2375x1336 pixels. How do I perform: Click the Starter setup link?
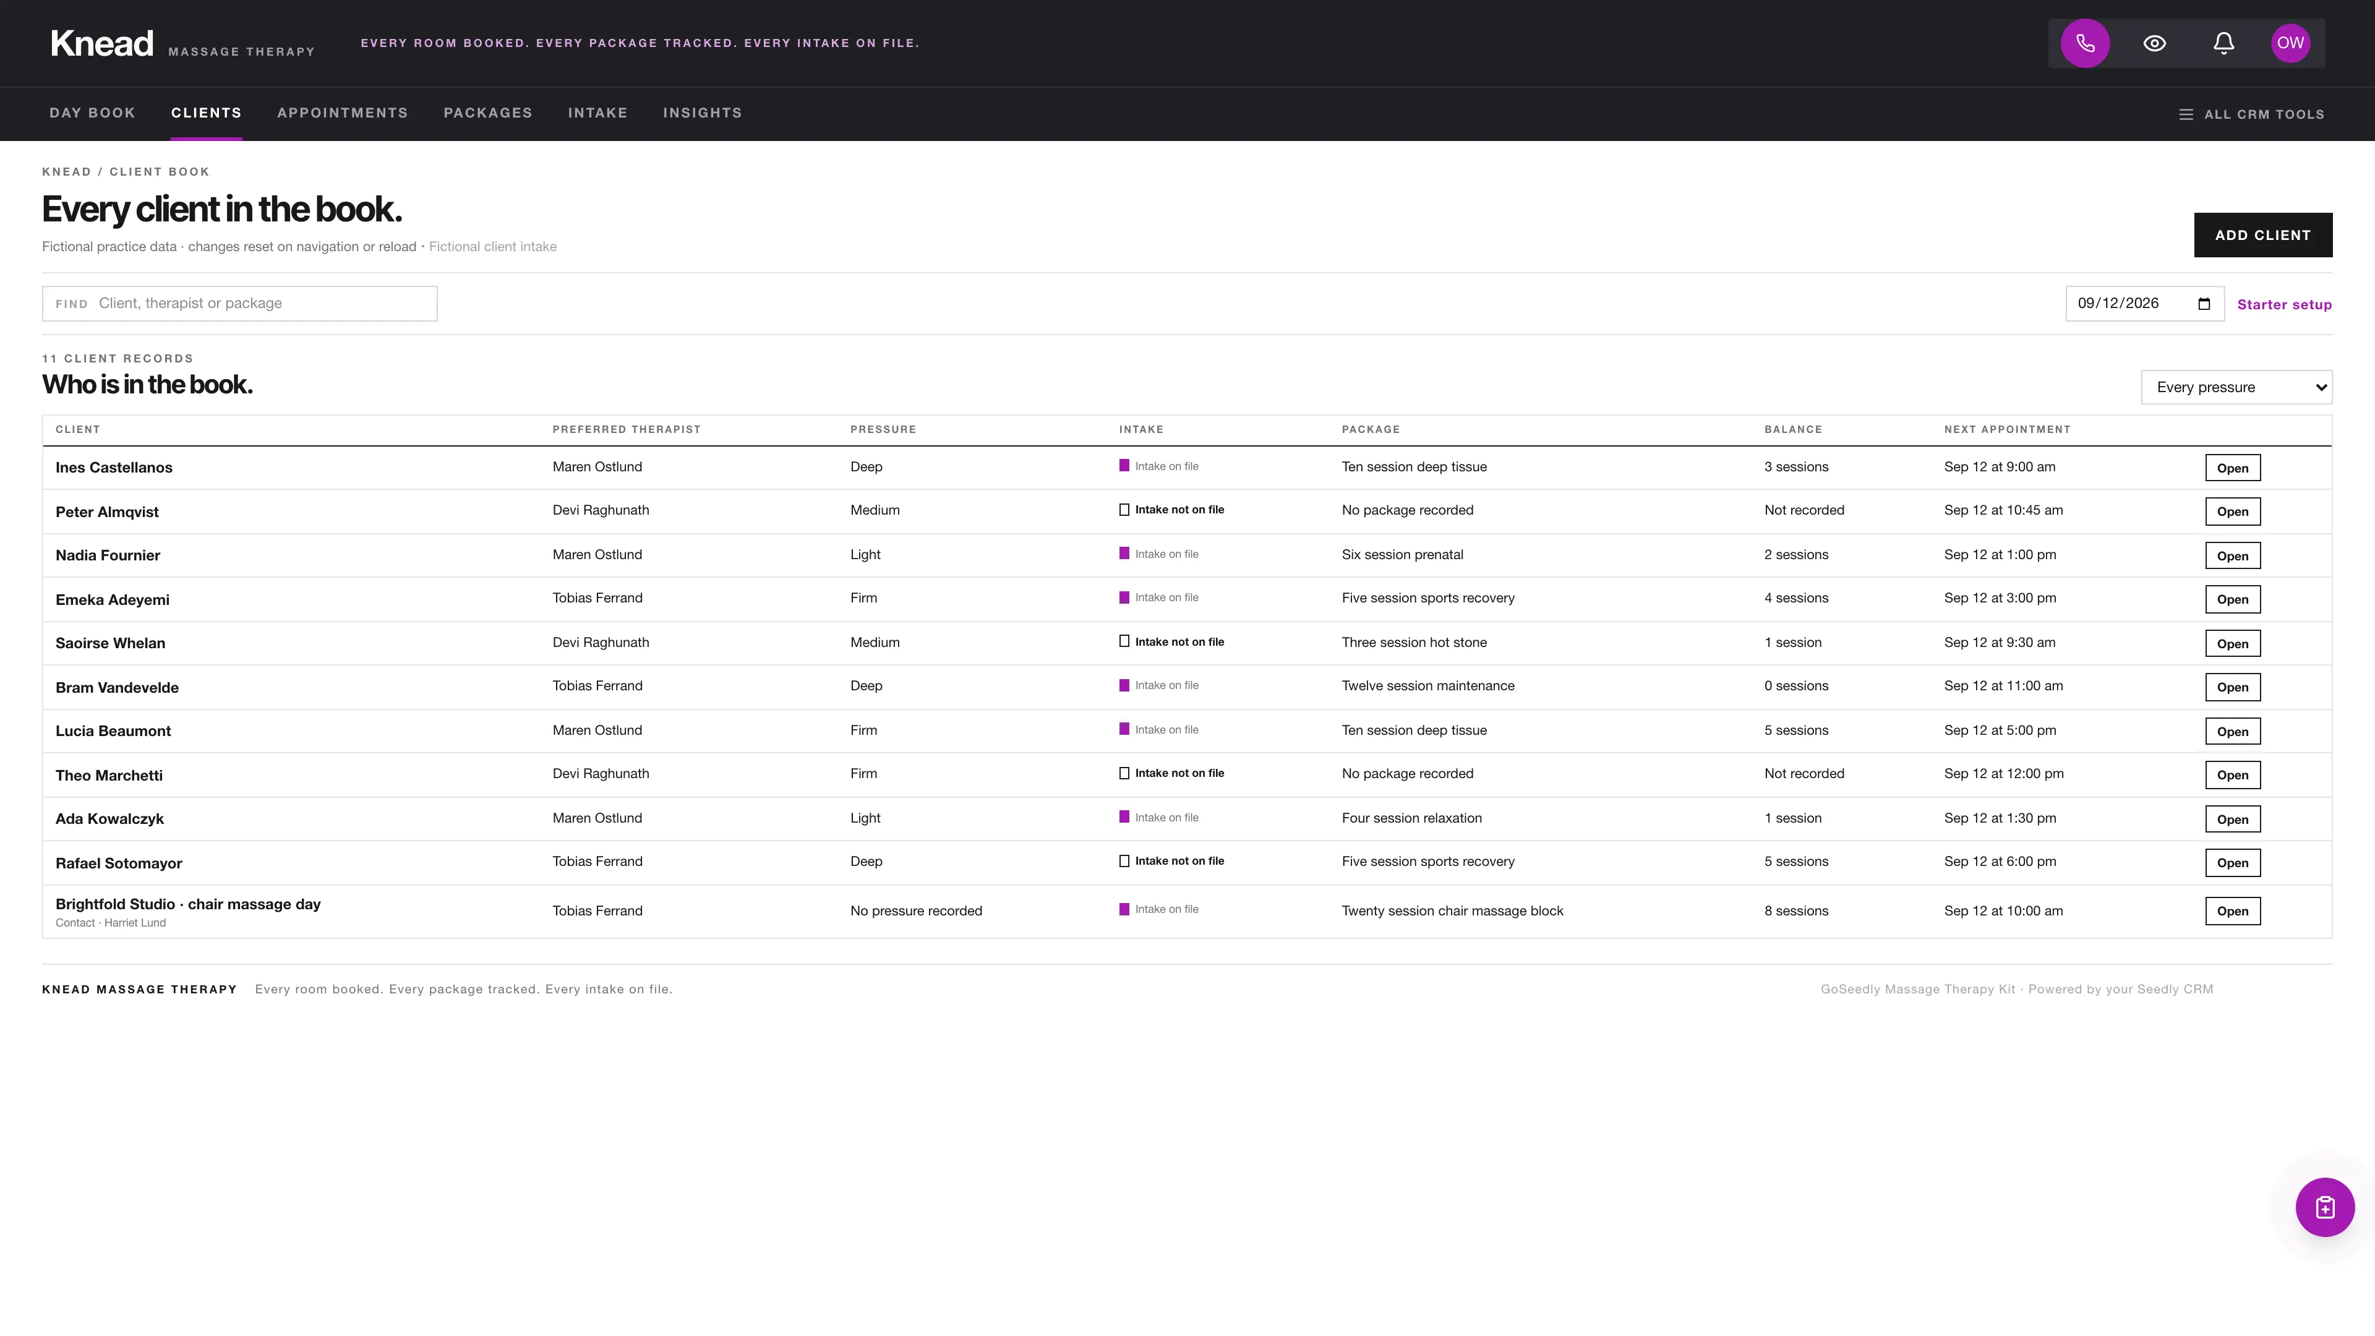[2283, 304]
